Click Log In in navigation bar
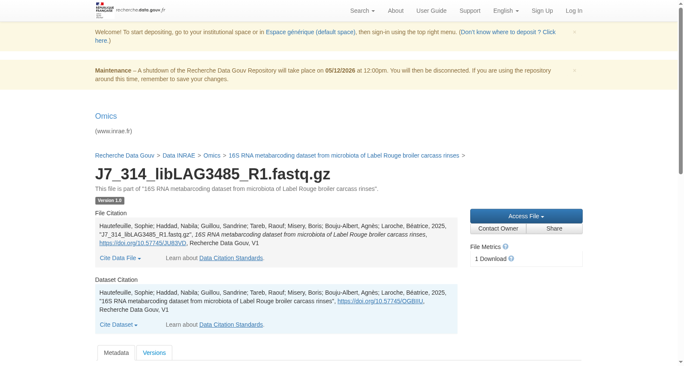This screenshot has width=684, height=366. pos(574,11)
